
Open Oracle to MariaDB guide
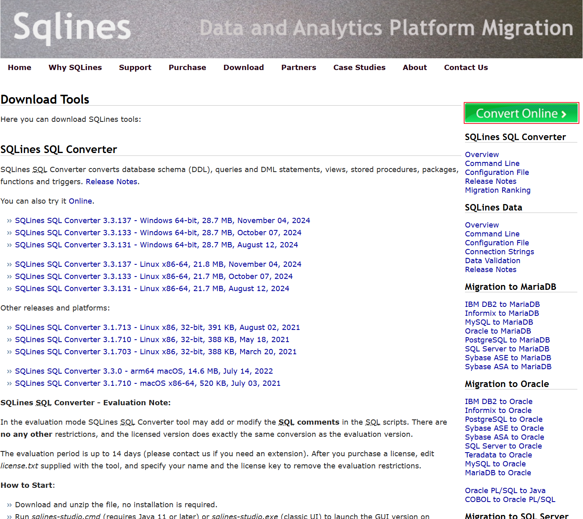(x=498, y=331)
